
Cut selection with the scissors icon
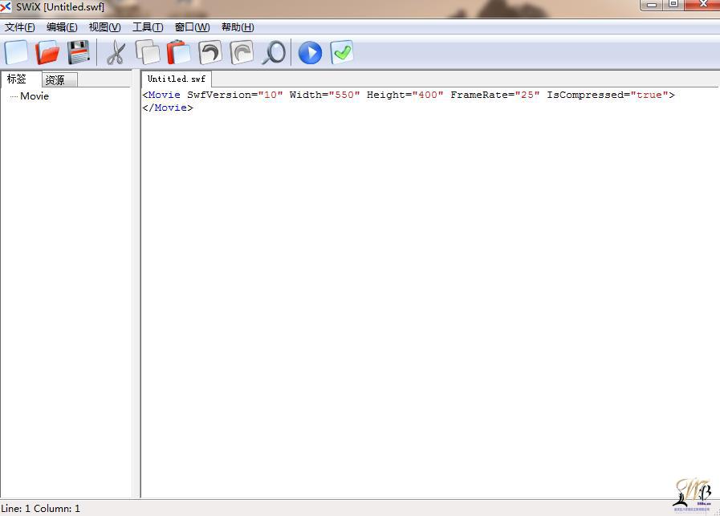[x=116, y=53]
